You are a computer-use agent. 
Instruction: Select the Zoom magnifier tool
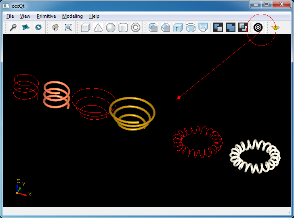click(x=13, y=27)
